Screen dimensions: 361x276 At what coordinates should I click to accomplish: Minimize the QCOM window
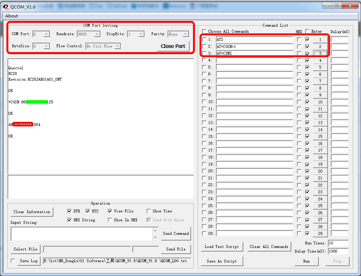coord(327,6)
